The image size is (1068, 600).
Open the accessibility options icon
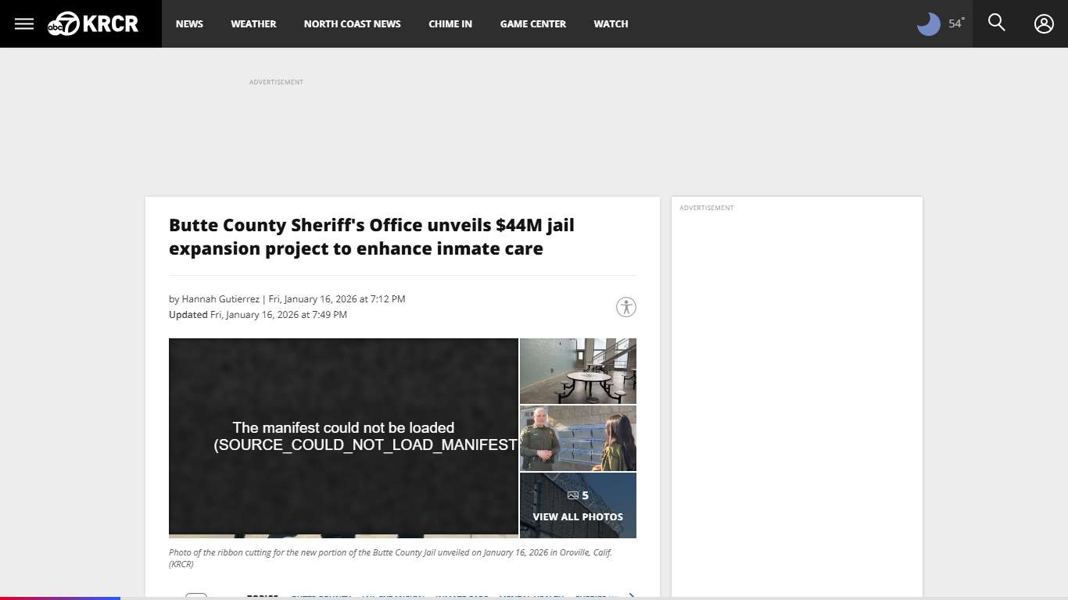click(x=625, y=307)
